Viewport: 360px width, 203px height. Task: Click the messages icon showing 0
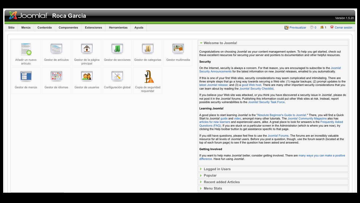coord(312,27)
